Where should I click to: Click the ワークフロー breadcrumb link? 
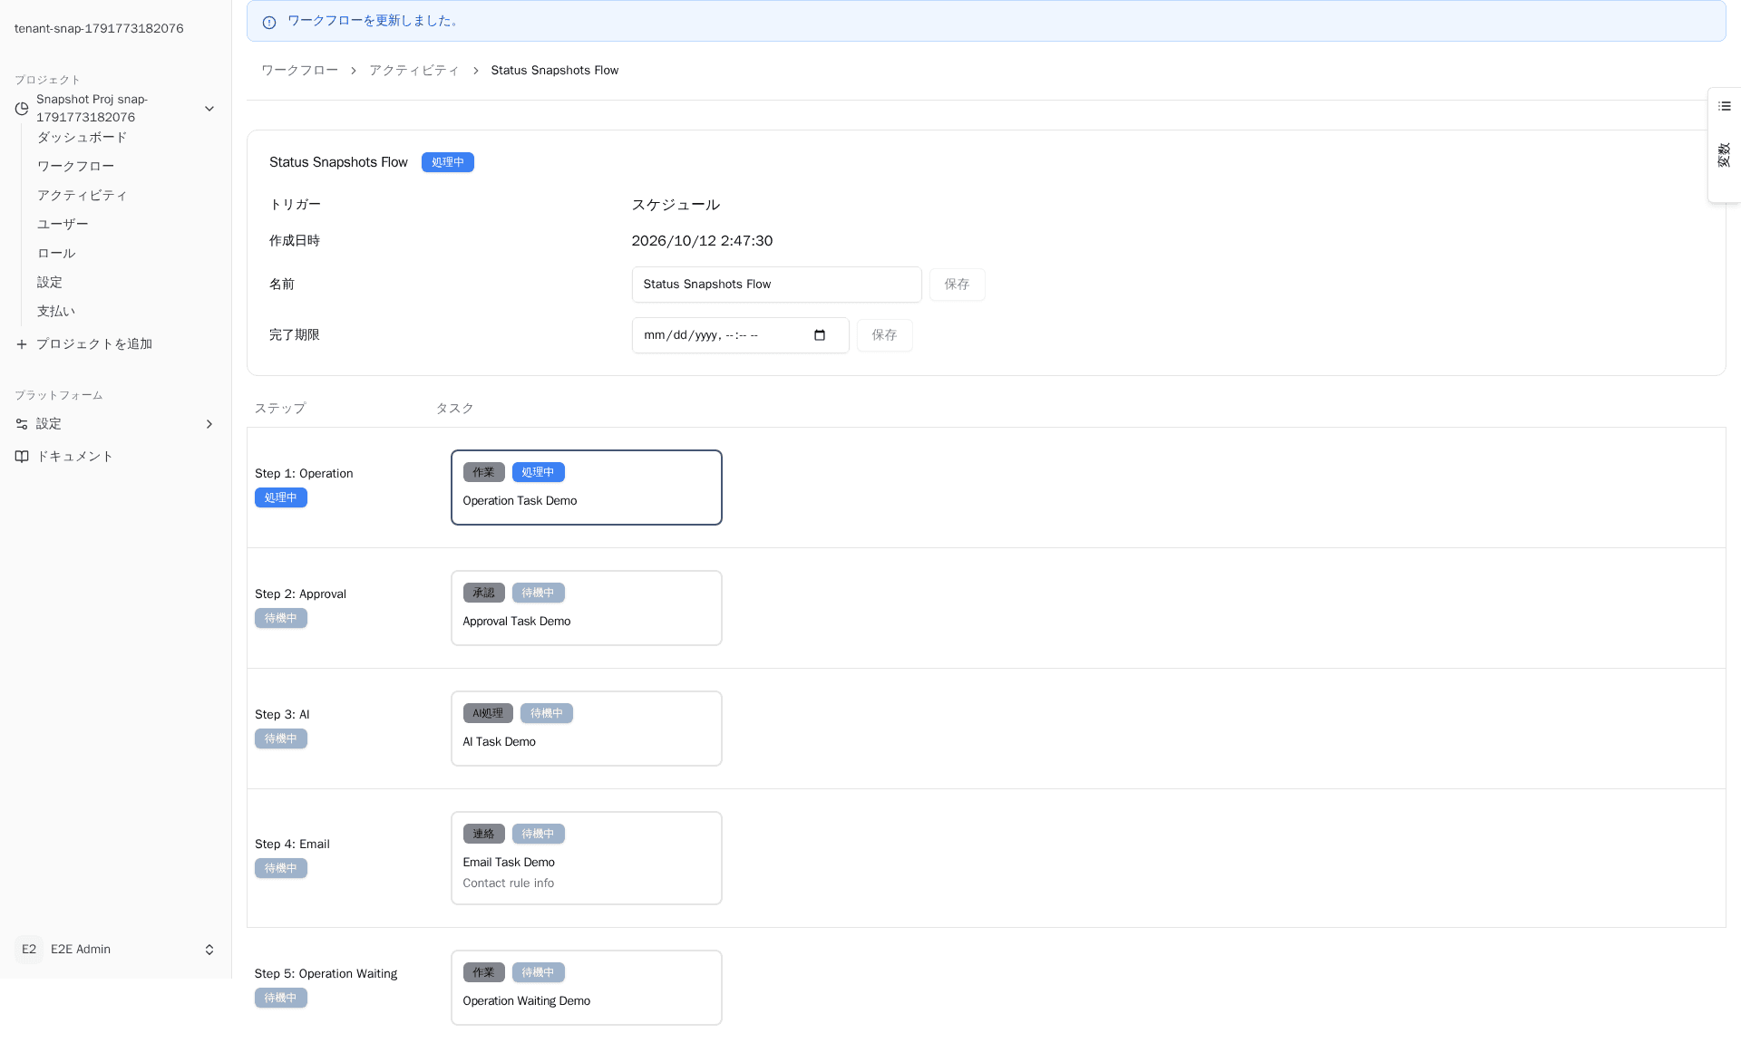click(x=300, y=71)
